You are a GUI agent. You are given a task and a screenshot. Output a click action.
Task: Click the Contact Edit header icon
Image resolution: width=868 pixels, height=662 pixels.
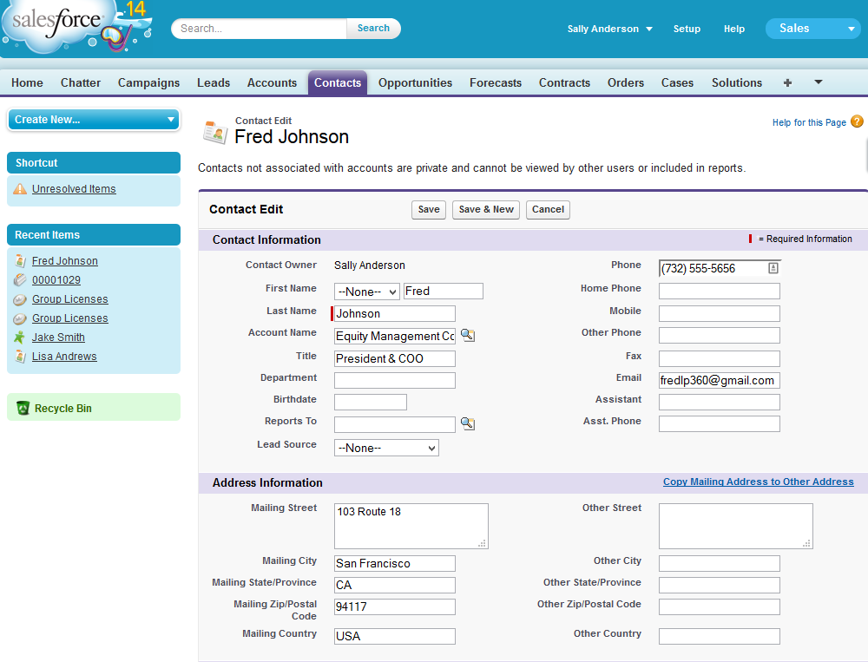215,132
